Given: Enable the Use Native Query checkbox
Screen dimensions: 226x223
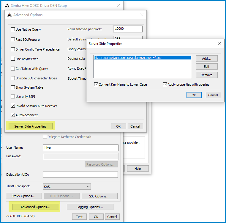Looking at the screenshot, I should [13, 29].
